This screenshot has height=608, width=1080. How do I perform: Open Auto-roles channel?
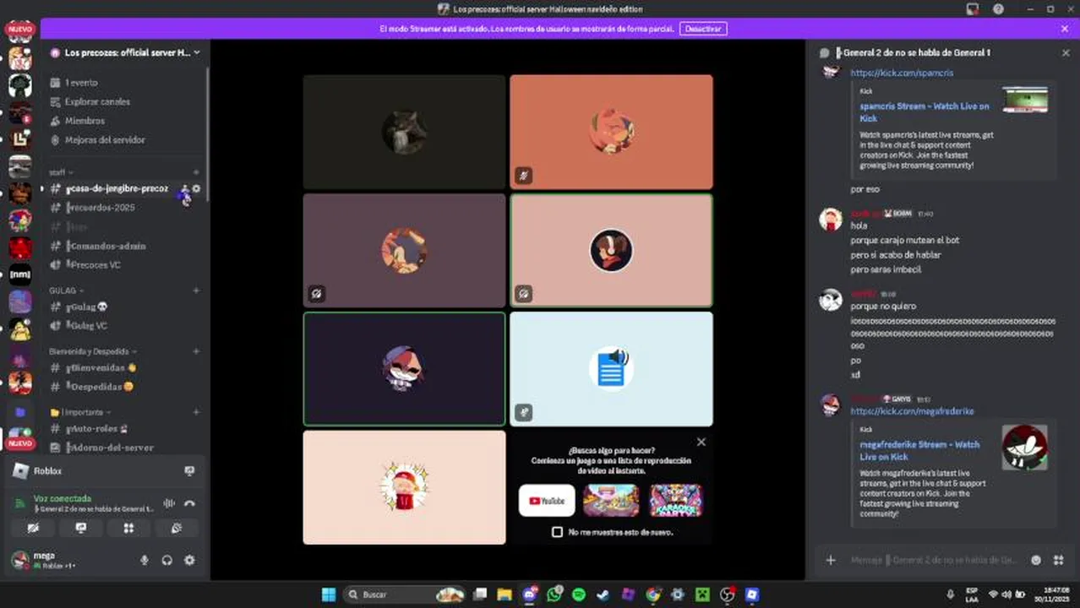point(97,428)
